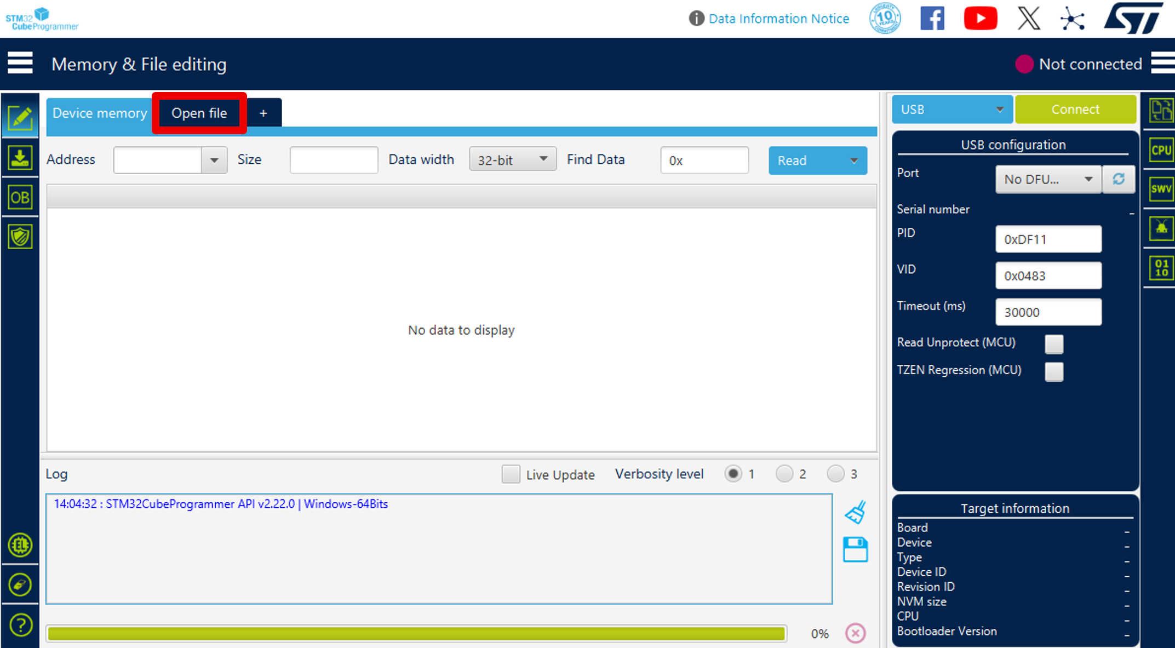Click the 0% progress text
This screenshot has height=648, width=1175.
tap(819, 634)
